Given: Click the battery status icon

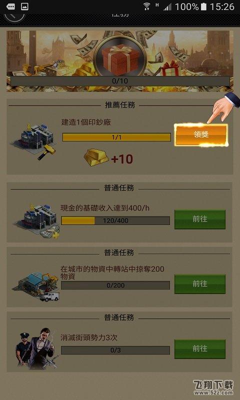Looking at the screenshot, I should coord(203,7).
